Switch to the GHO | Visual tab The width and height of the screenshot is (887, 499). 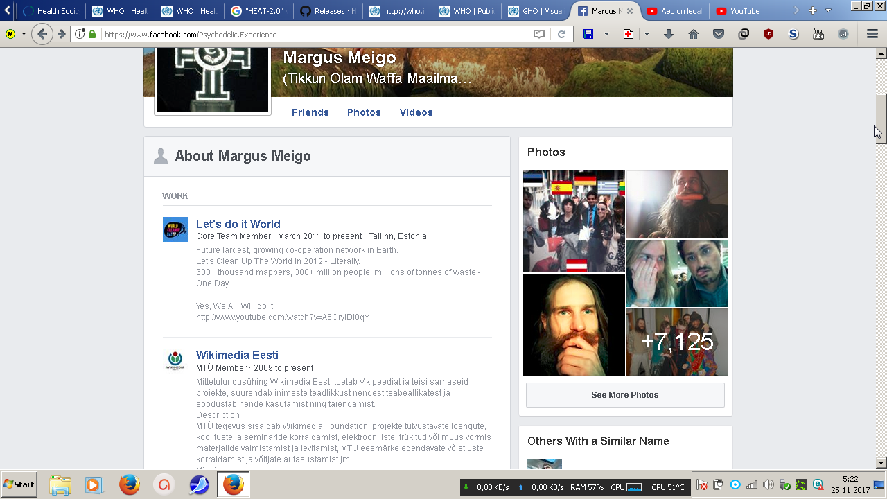[x=536, y=11]
